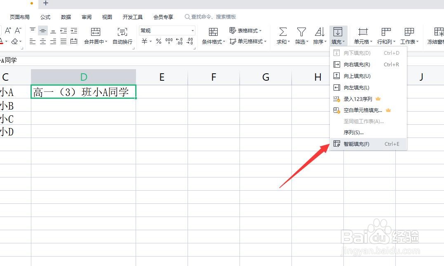Open 表格样式 table styles
This screenshot has height=266, width=444.
click(245, 30)
